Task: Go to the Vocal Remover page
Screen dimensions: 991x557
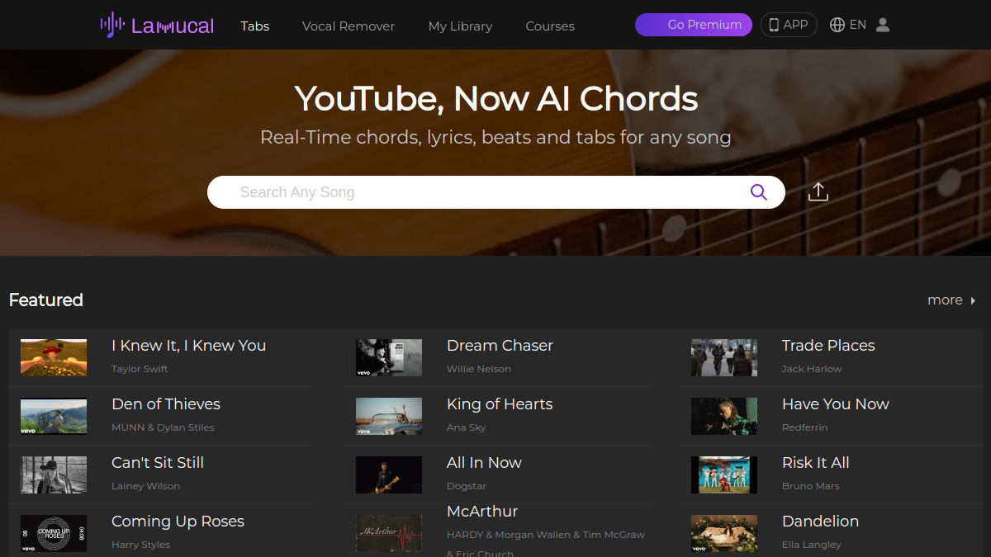Action: 349,26
